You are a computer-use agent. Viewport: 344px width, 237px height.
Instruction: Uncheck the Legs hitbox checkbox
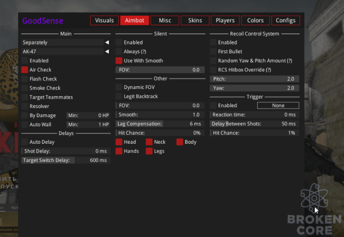coord(149,151)
